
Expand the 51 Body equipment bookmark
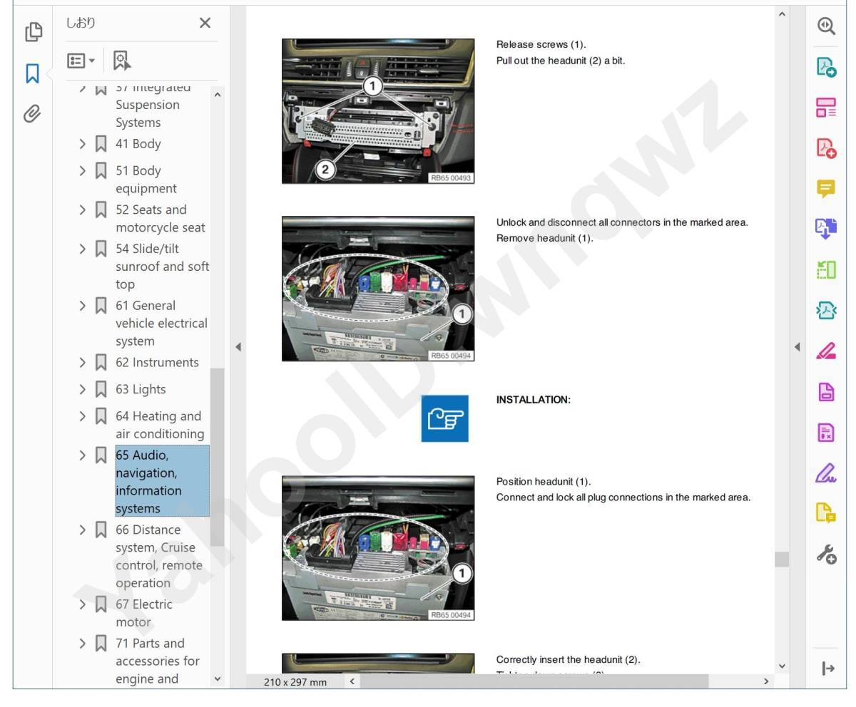pos(83,171)
